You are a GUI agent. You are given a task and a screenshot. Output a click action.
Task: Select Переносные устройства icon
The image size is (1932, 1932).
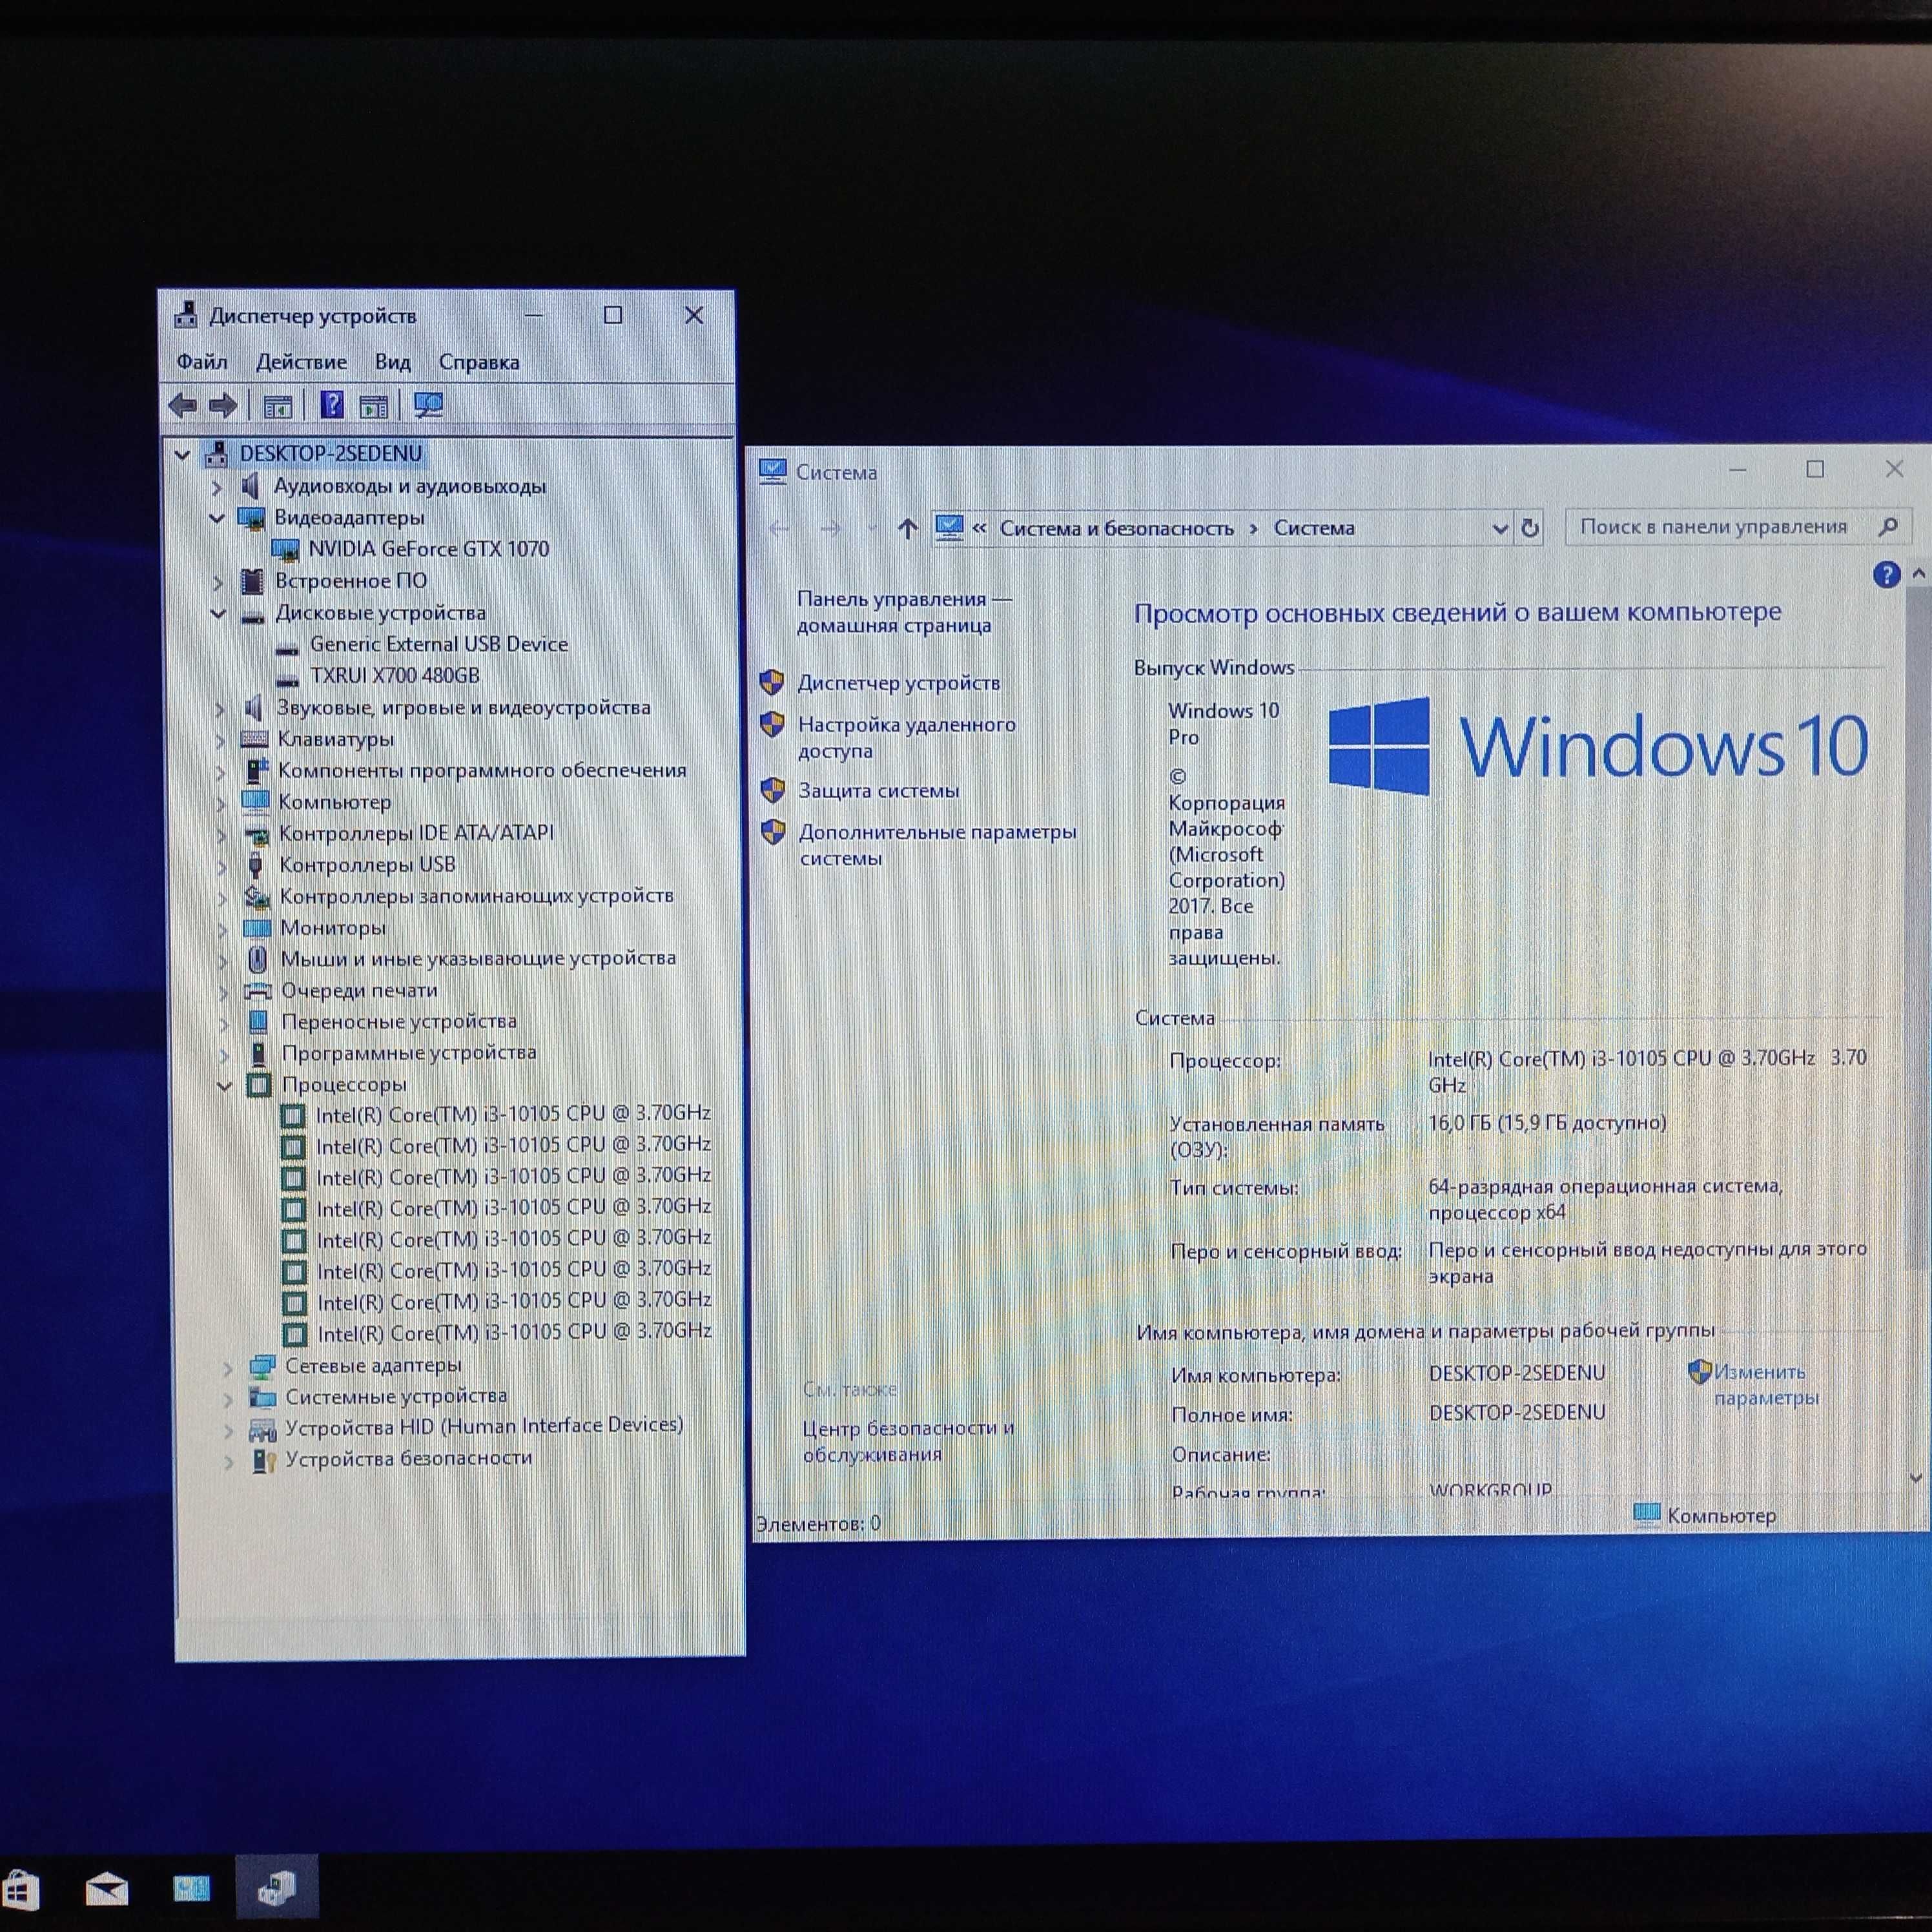[x=258, y=1022]
